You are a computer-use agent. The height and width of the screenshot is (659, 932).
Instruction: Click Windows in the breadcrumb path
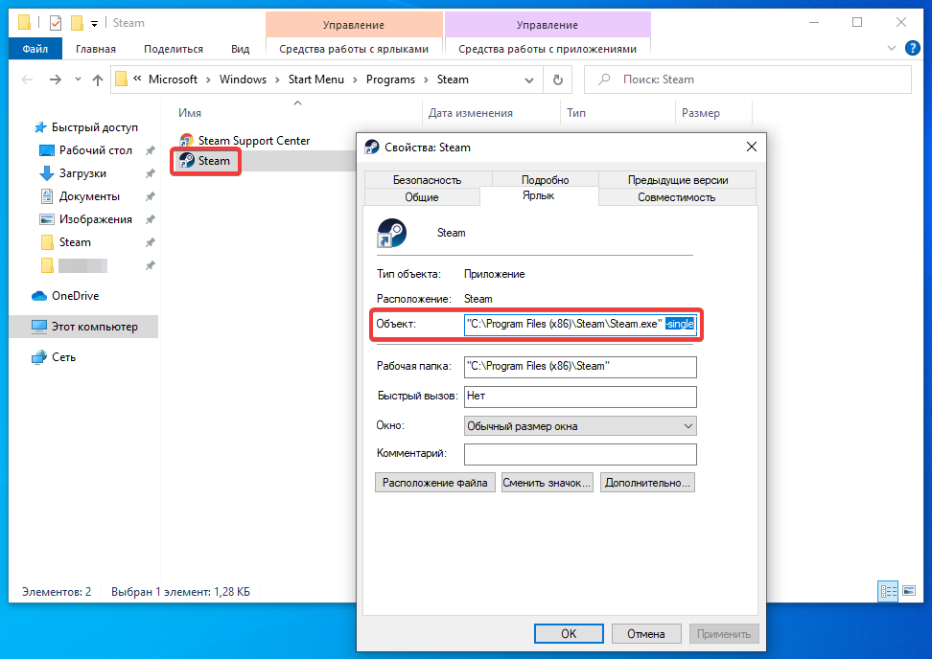pyautogui.click(x=244, y=80)
